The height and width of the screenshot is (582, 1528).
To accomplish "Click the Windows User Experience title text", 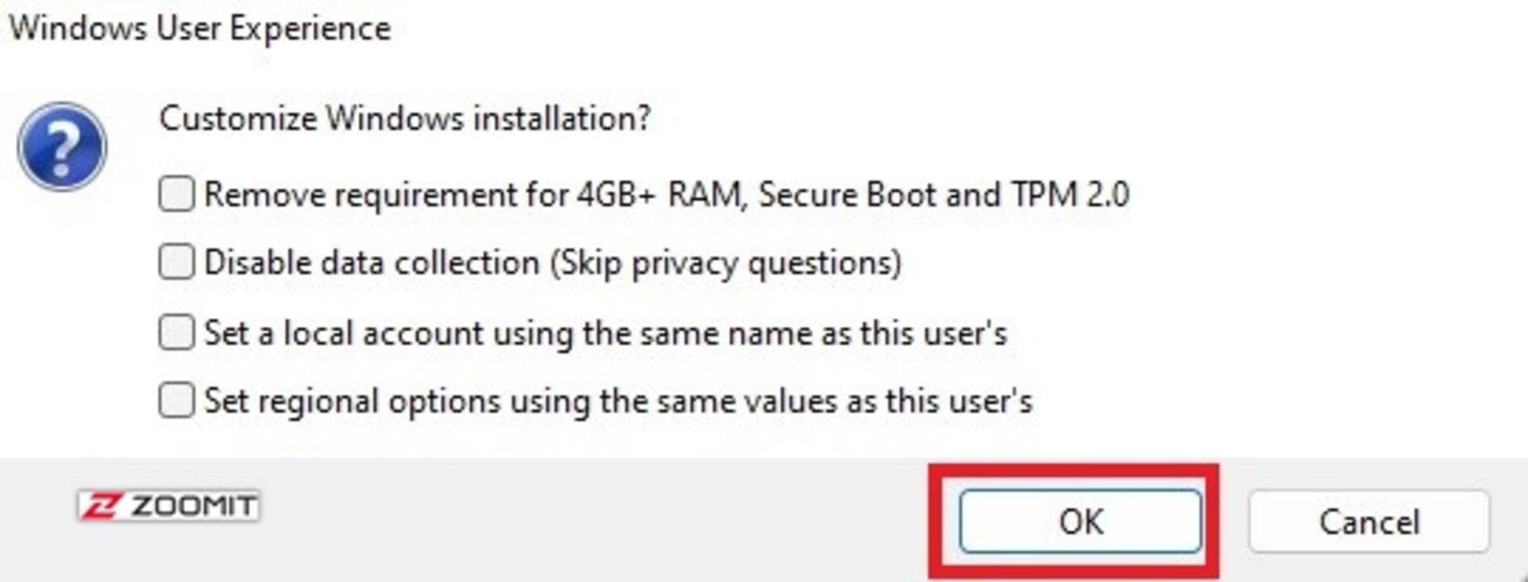I will pos(200,29).
